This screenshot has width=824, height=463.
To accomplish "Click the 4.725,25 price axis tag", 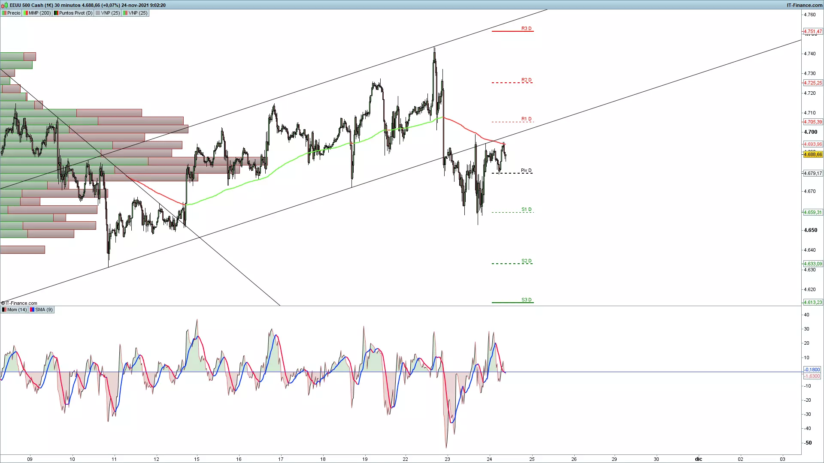I will coord(813,83).
